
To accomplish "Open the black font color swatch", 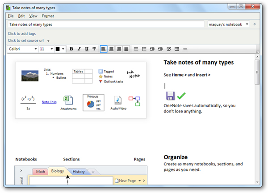I will pos(58,49).
